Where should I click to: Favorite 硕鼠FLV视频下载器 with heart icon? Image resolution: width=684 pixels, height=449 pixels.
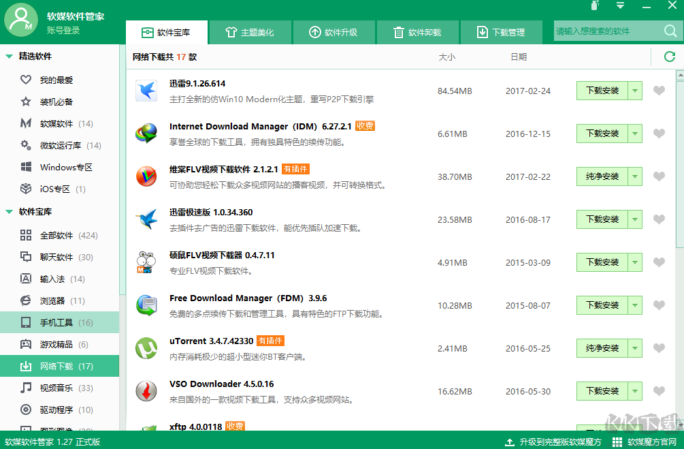(x=659, y=262)
